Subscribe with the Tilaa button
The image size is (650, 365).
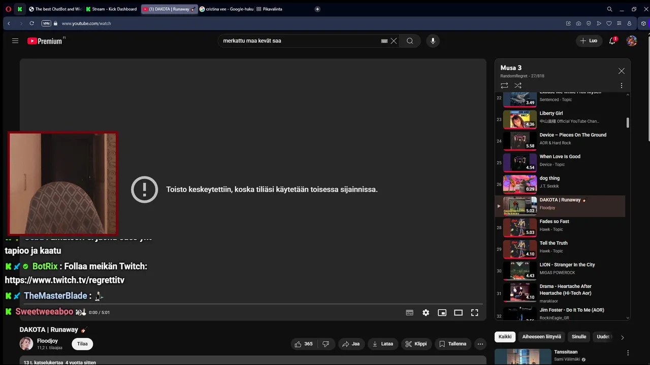pyautogui.click(x=82, y=344)
